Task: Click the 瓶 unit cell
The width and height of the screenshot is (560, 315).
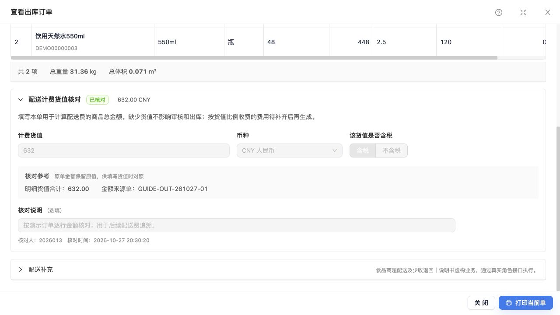Action: point(244,42)
